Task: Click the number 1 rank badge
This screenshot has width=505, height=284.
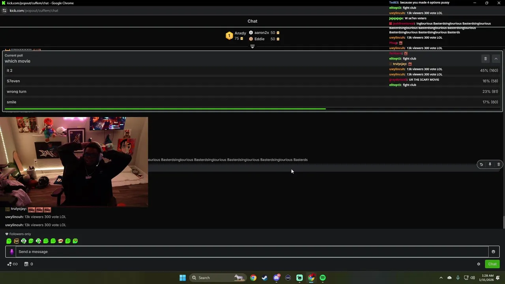Action: [x=229, y=36]
